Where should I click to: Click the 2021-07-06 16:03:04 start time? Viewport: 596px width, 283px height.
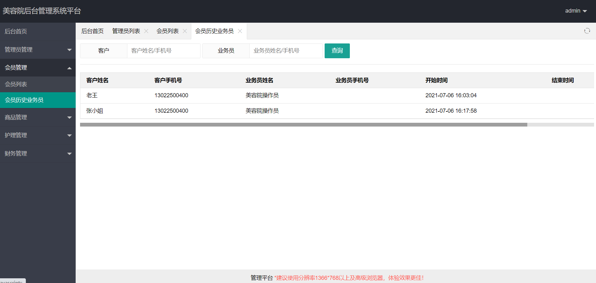pyautogui.click(x=451, y=95)
